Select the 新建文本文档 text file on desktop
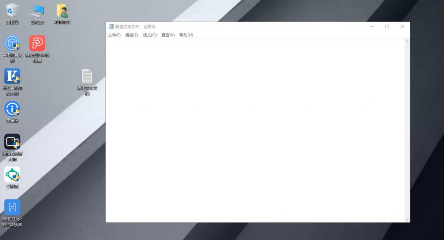The height and width of the screenshot is (240, 444). coord(87,82)
